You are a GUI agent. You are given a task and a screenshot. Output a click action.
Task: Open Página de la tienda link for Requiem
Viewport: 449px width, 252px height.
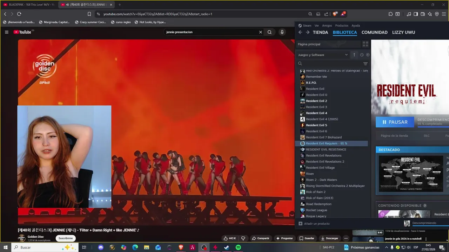[394, 136]
